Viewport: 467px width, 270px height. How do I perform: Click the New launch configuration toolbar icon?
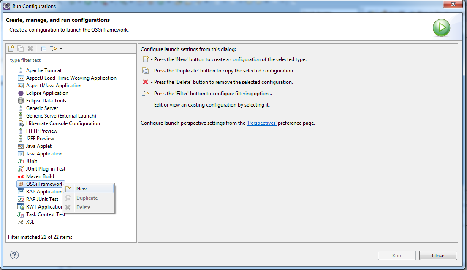click(11, 48)
